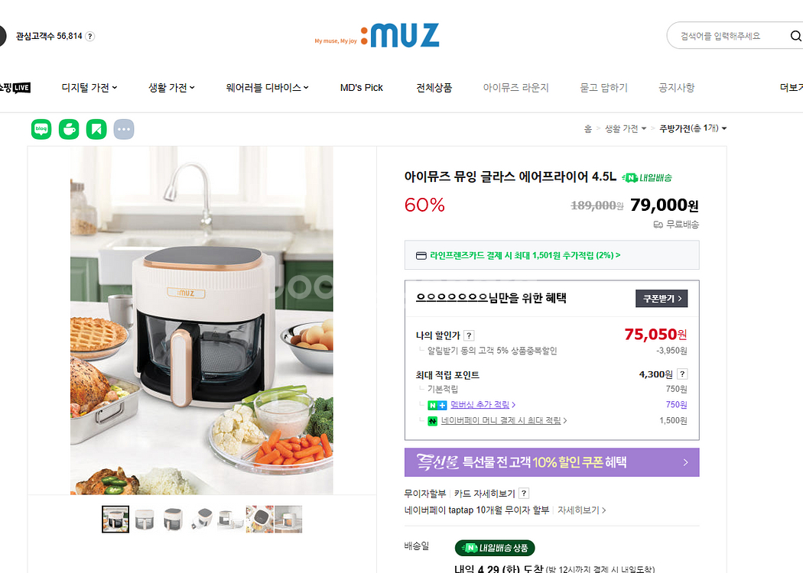Open more share options ellipsis icon
Image resolution: width=803 pixels, height=573 pixels.
pos(123,129)
